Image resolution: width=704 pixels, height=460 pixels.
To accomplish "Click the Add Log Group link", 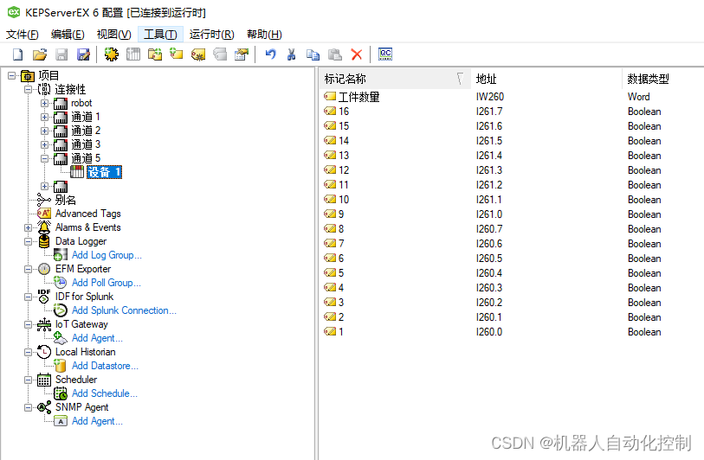I will click(107, 255).
